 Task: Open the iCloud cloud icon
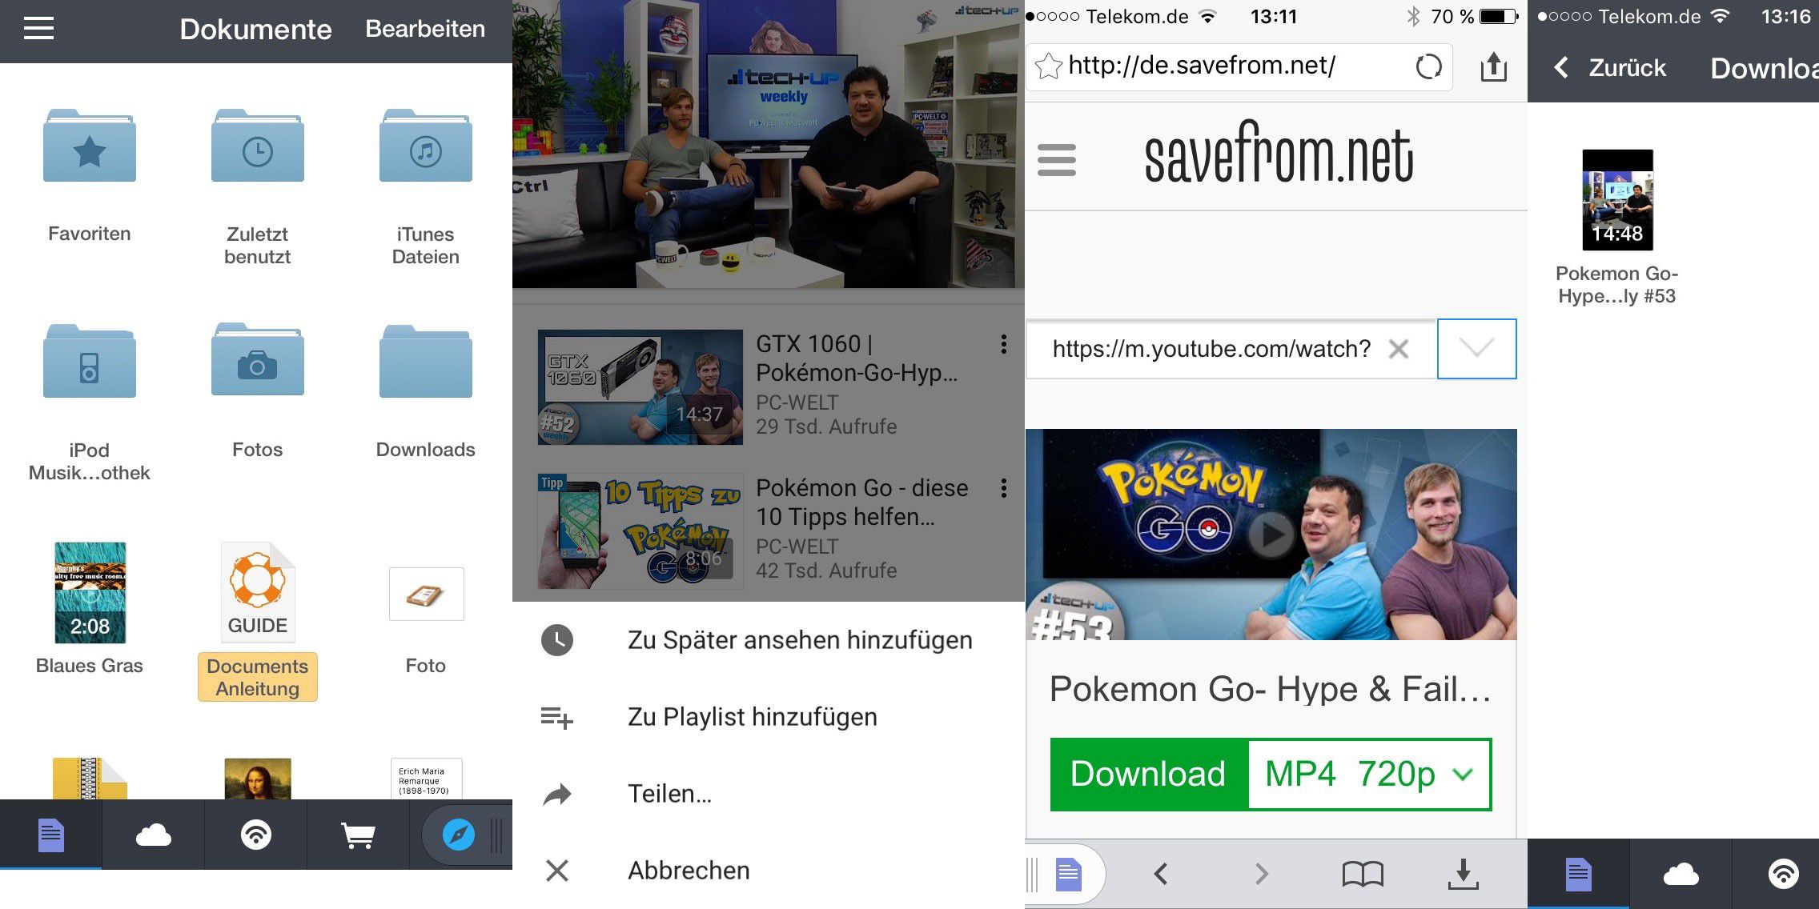(x=152, y=835)
